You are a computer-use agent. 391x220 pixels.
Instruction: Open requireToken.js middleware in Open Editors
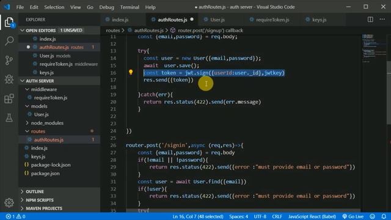tap(59, 64)
